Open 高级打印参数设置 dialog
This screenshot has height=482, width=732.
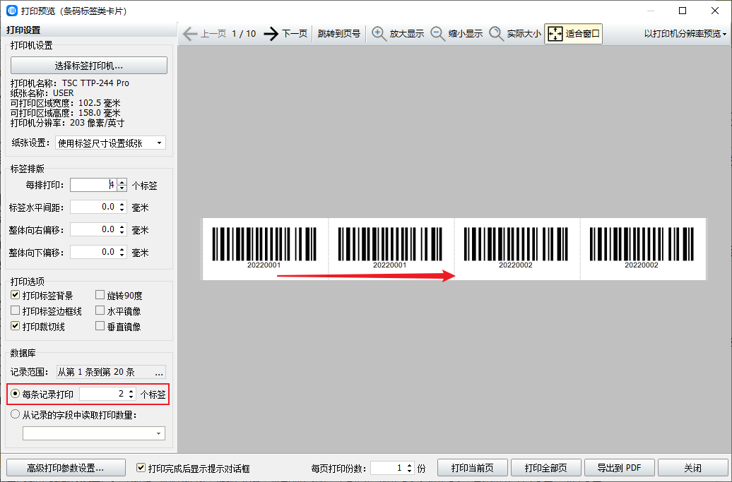(66, 468)
